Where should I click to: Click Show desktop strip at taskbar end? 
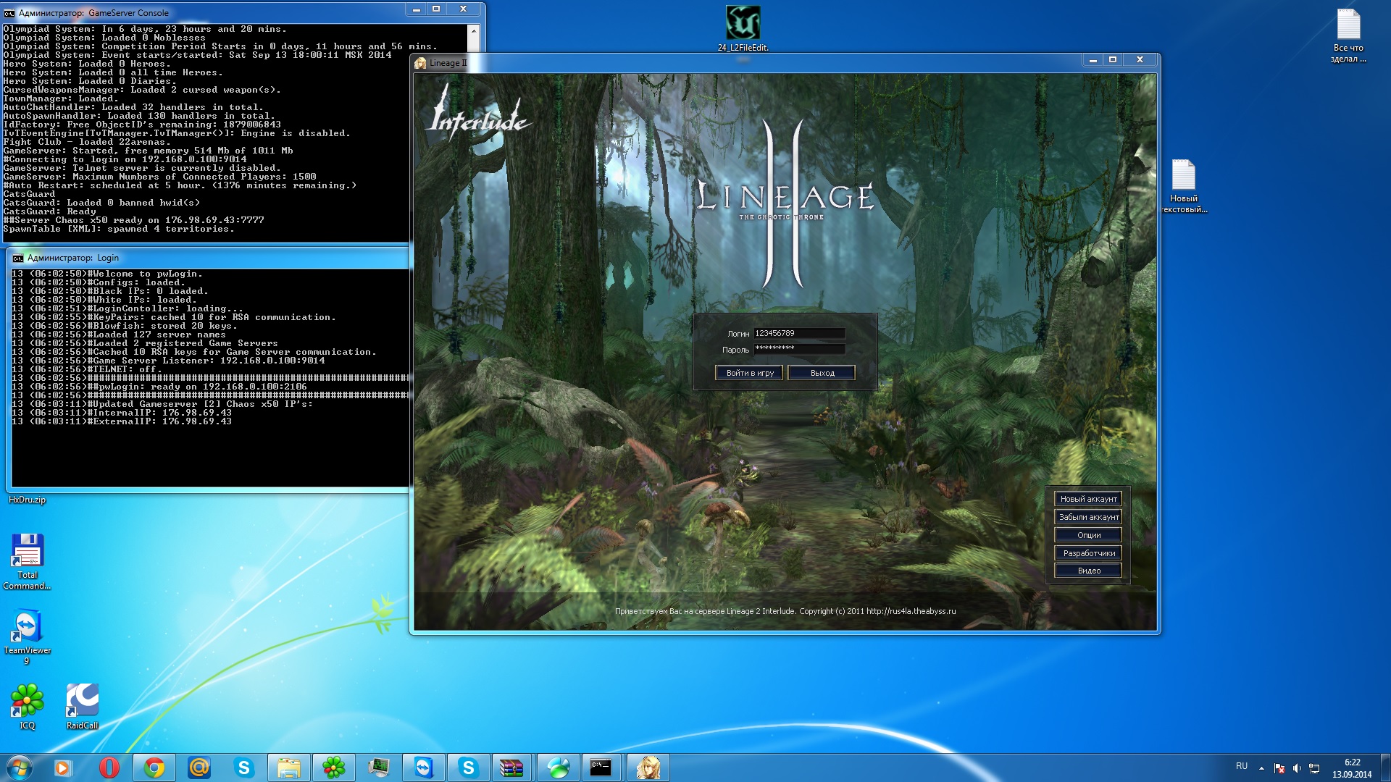point(1385,768)
